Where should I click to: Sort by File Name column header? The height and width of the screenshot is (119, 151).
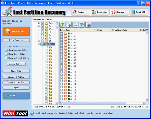[78, 30]
